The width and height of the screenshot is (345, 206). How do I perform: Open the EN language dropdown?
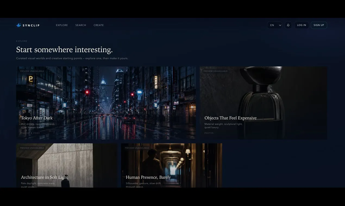click(275, 25)
